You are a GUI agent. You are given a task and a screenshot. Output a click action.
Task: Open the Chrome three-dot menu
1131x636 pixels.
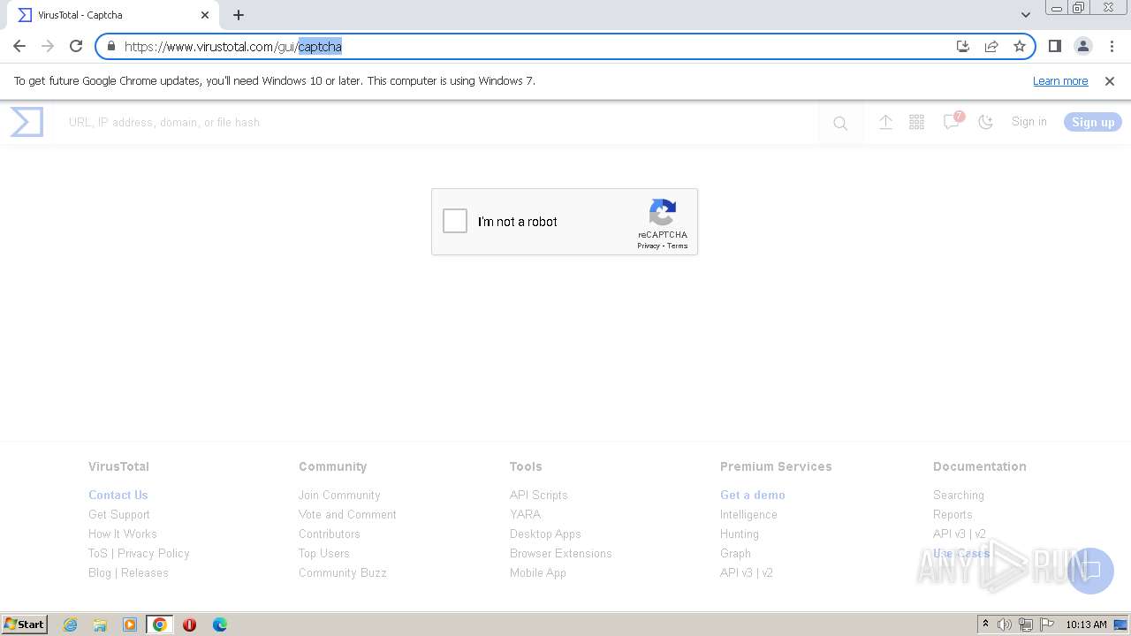coord(1112,46)
